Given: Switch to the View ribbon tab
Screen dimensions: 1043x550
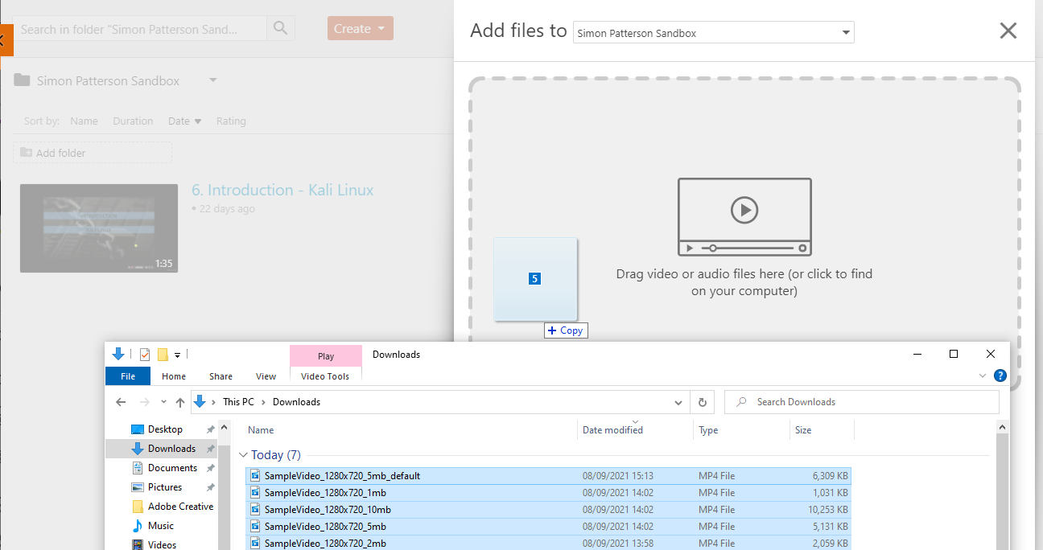Looking at the screenshot, I should click(x=266, y=376).
